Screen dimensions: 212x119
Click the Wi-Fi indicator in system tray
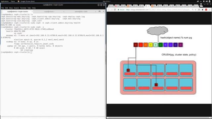click(x=204, y=1)
